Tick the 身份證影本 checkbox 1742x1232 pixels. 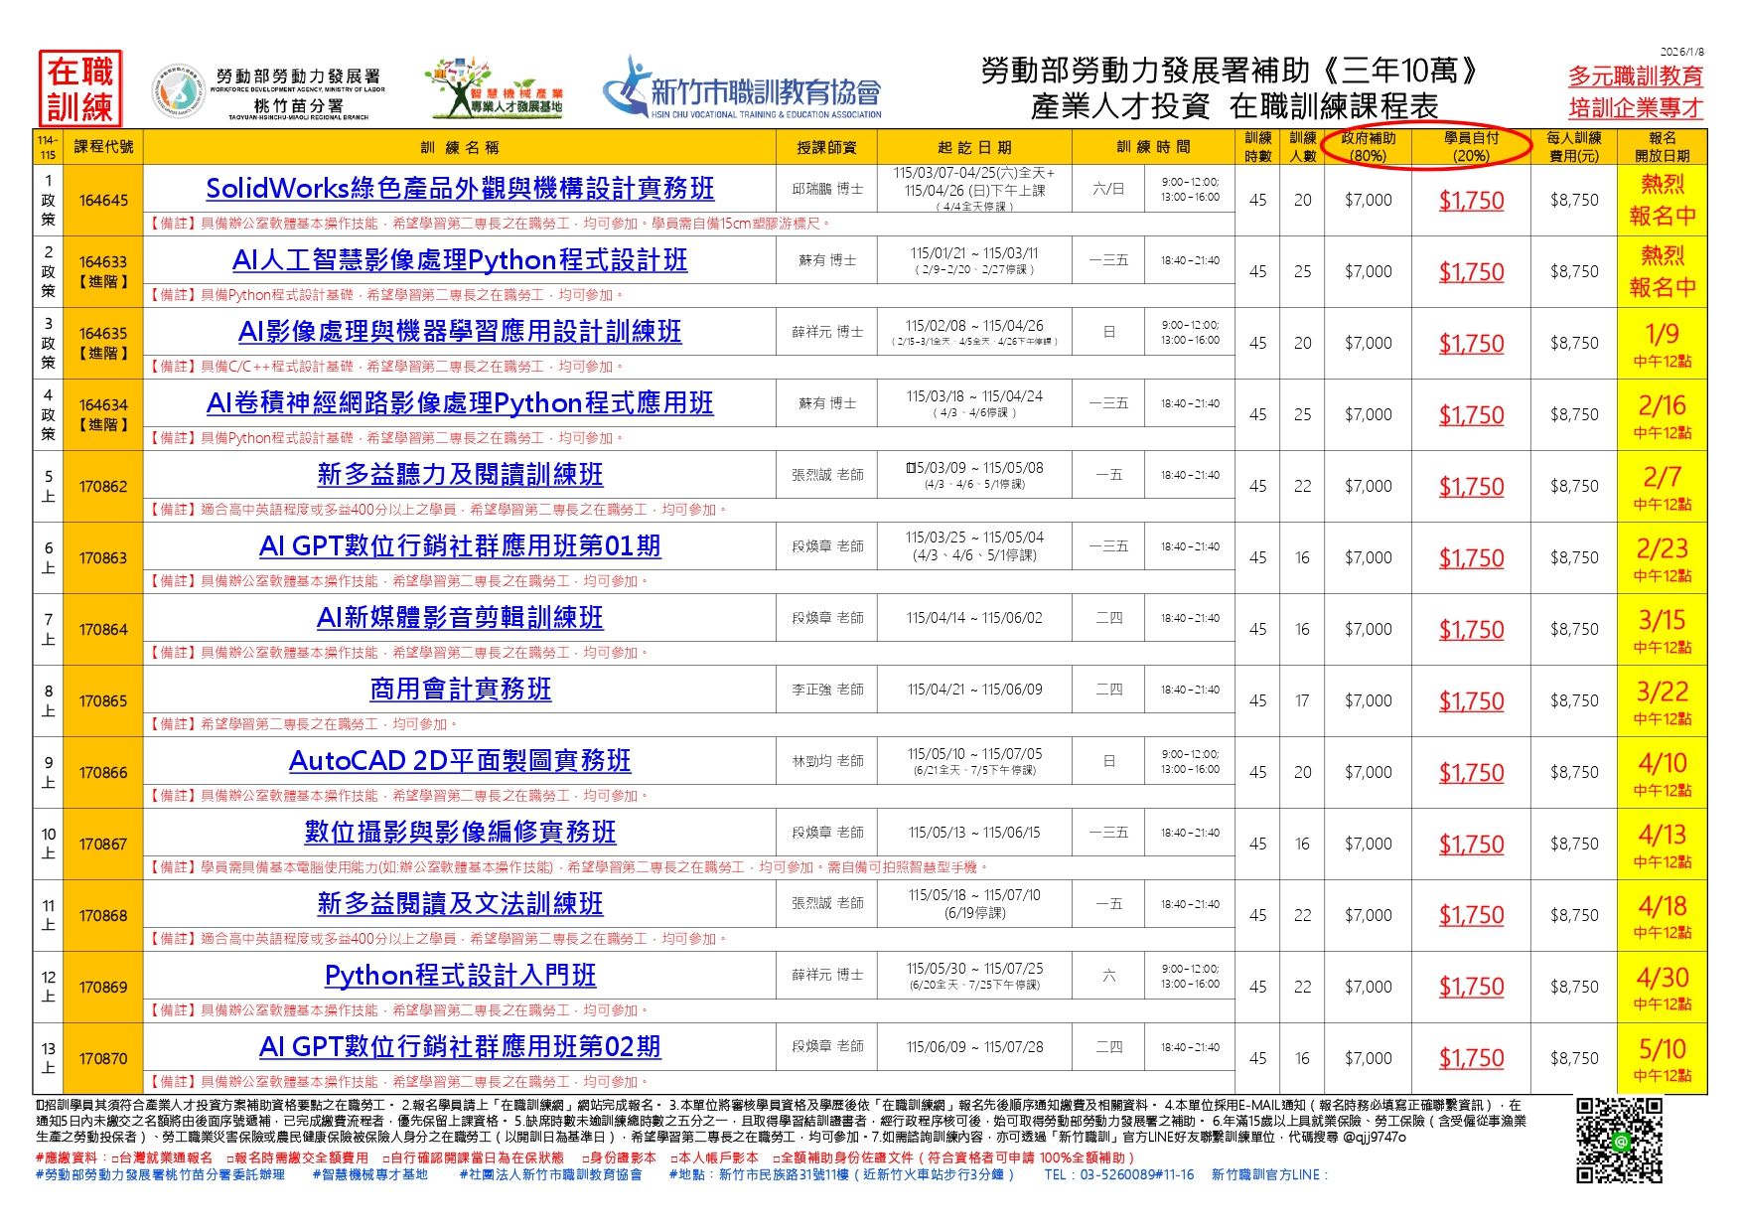tap(586, 1157)
